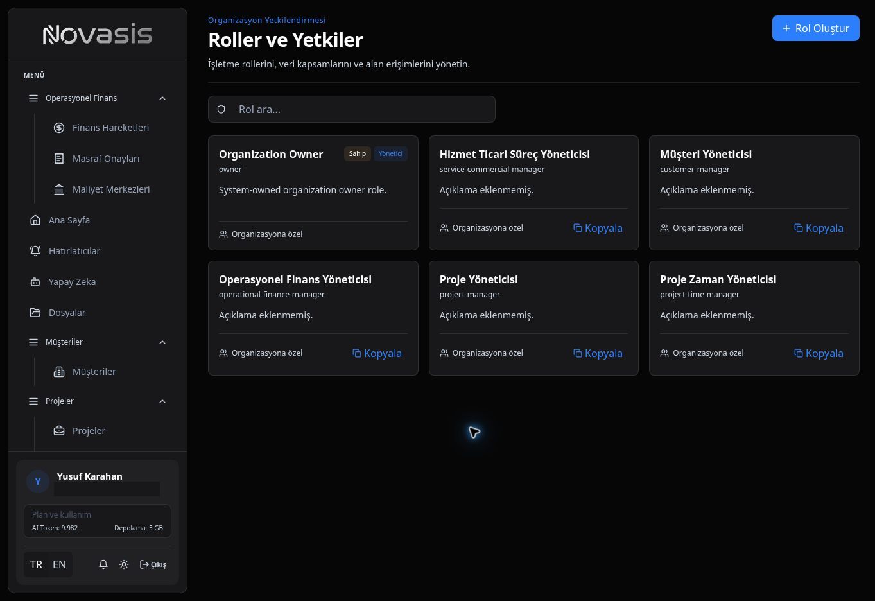Viewport: 875px width, 601px height.
Task: Click the Dosyalar folder icon
Action: coord(35,313)
